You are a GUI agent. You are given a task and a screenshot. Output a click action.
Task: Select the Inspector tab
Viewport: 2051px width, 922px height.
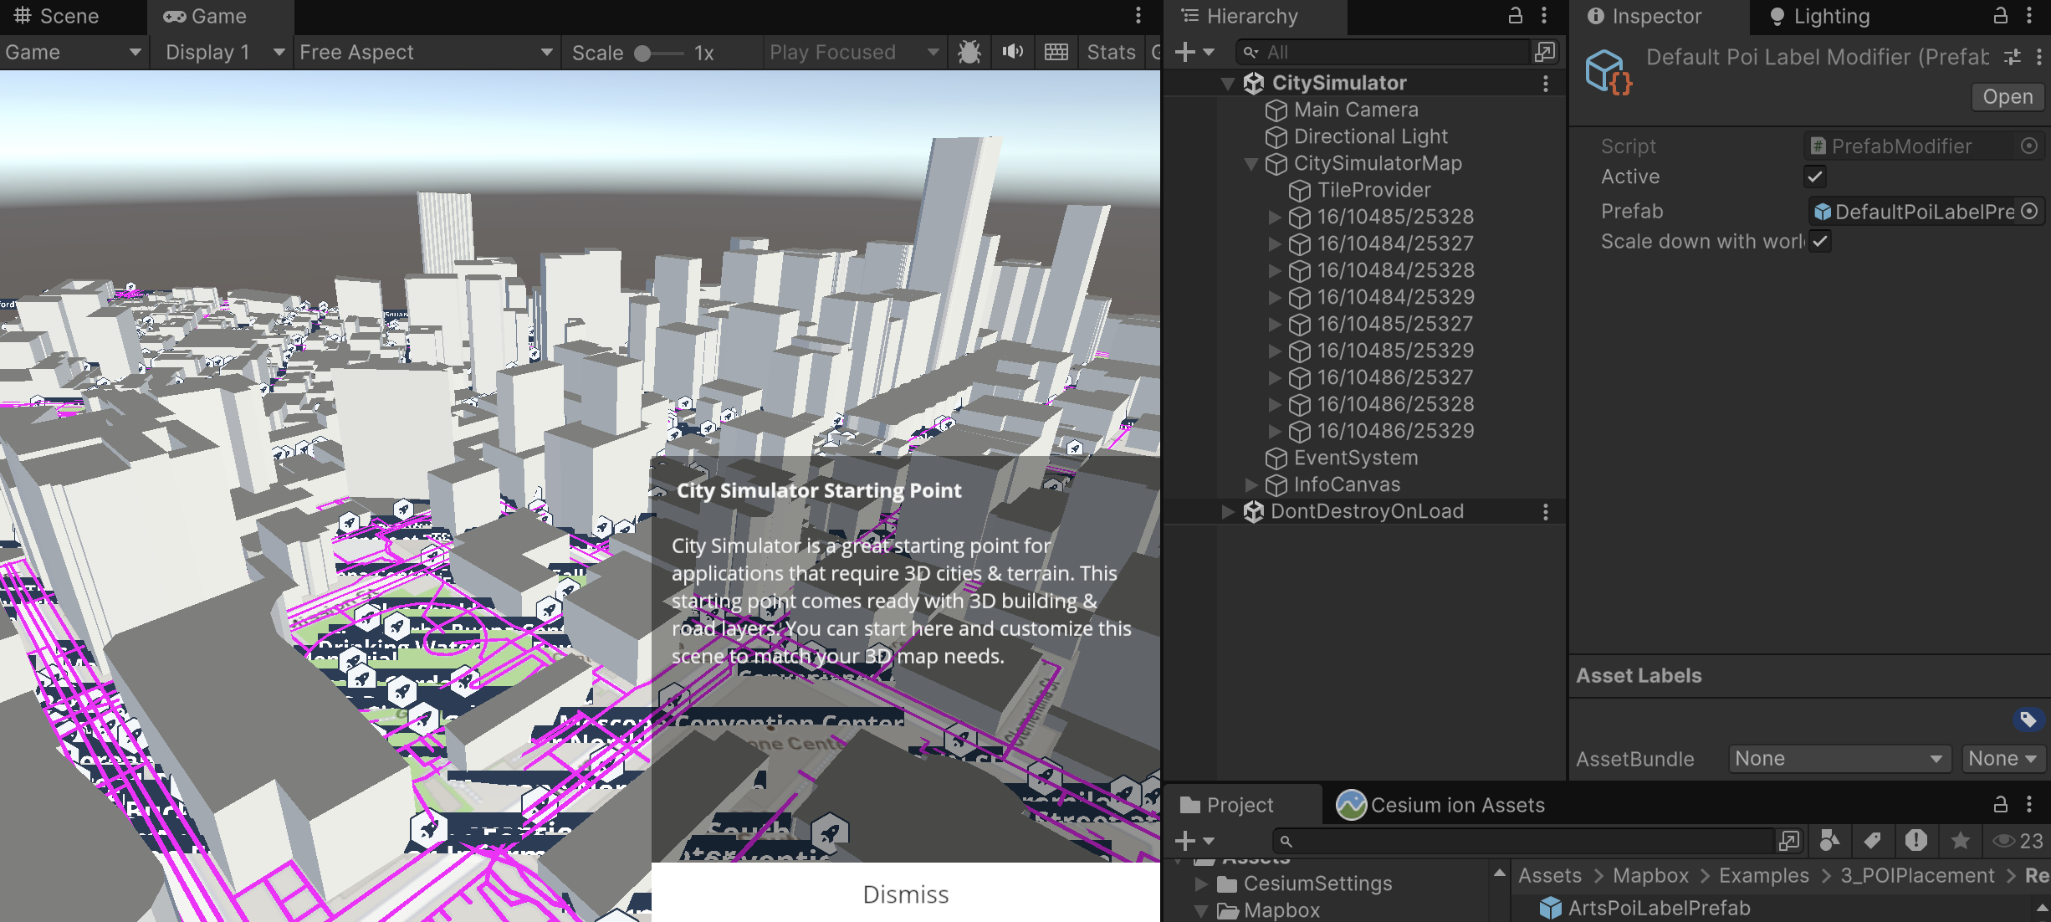pos(1644,17)
